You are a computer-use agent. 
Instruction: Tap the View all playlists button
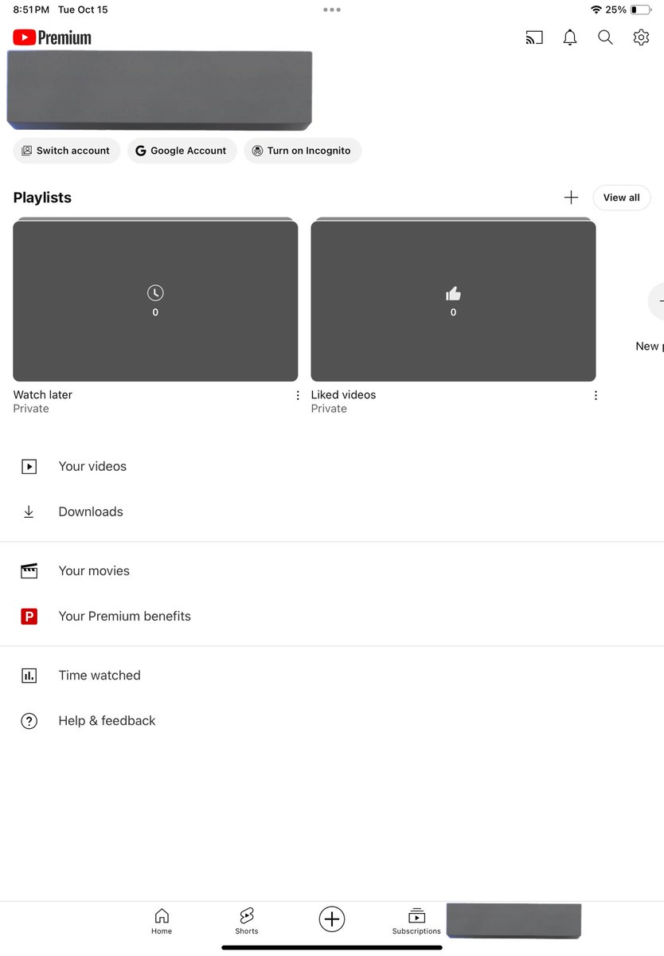pos(622,198)
